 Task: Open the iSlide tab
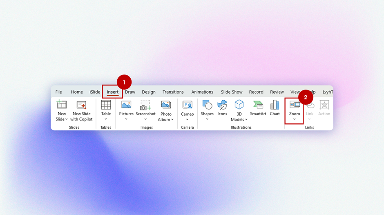pos(95,92)
